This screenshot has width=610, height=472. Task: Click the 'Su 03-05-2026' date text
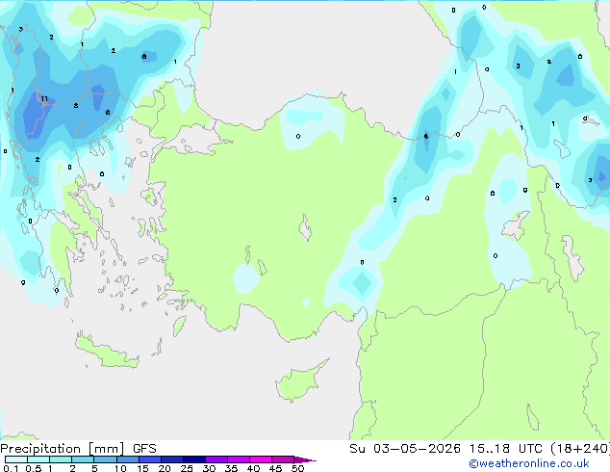click(x=405, y=449)
